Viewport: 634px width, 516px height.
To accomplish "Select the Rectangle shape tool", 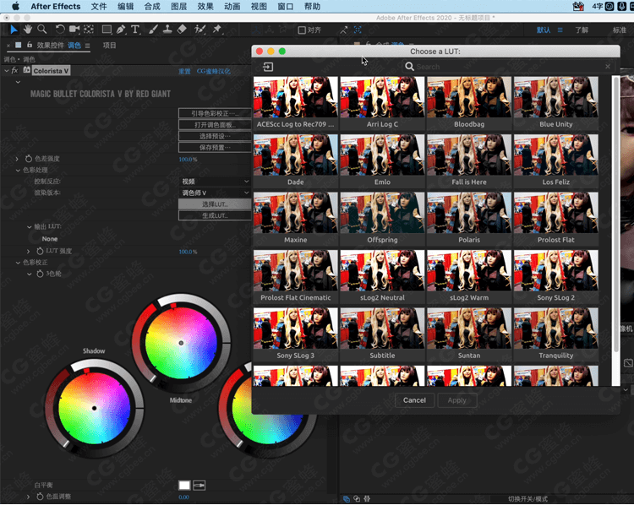I will [107, 29].
